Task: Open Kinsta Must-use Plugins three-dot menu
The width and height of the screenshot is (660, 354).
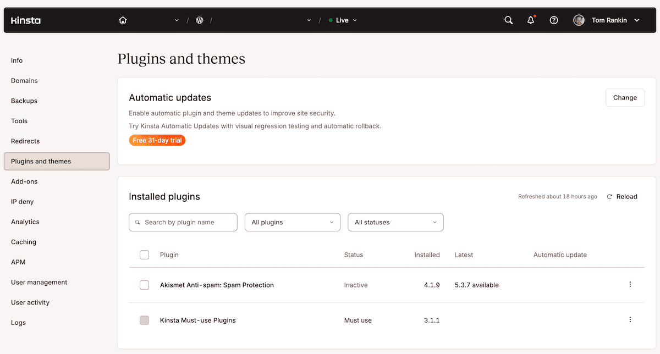Action: tap(630, 320)
